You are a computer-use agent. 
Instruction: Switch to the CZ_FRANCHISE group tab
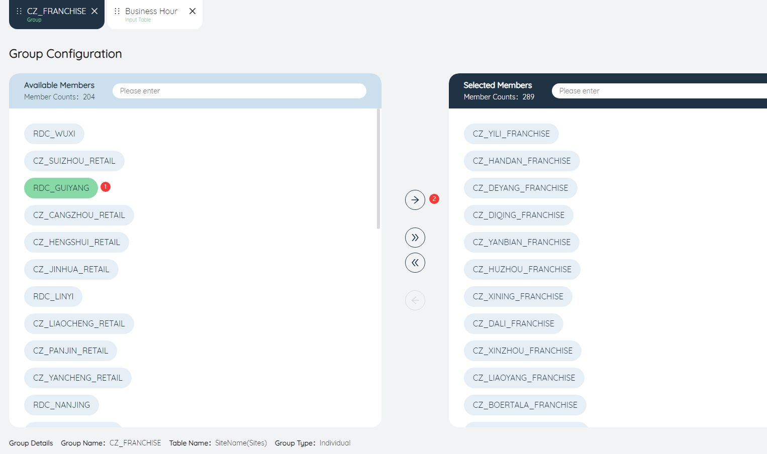tap(57, 15)
